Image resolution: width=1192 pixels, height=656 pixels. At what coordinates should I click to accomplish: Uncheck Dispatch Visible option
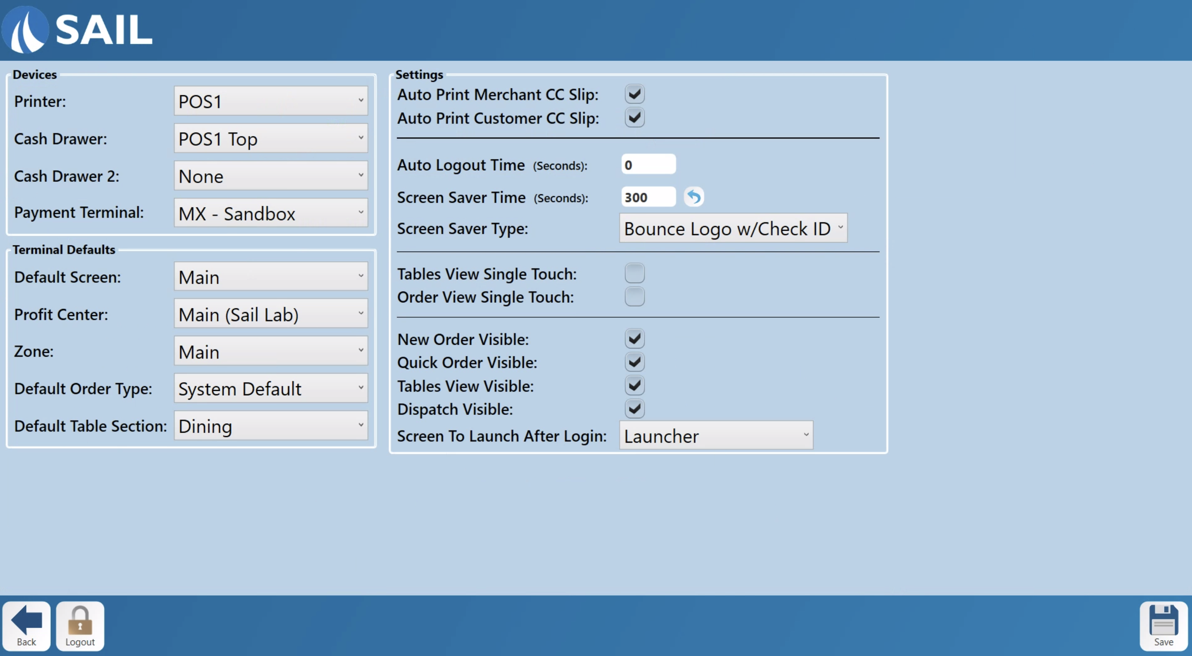[634, 409]
